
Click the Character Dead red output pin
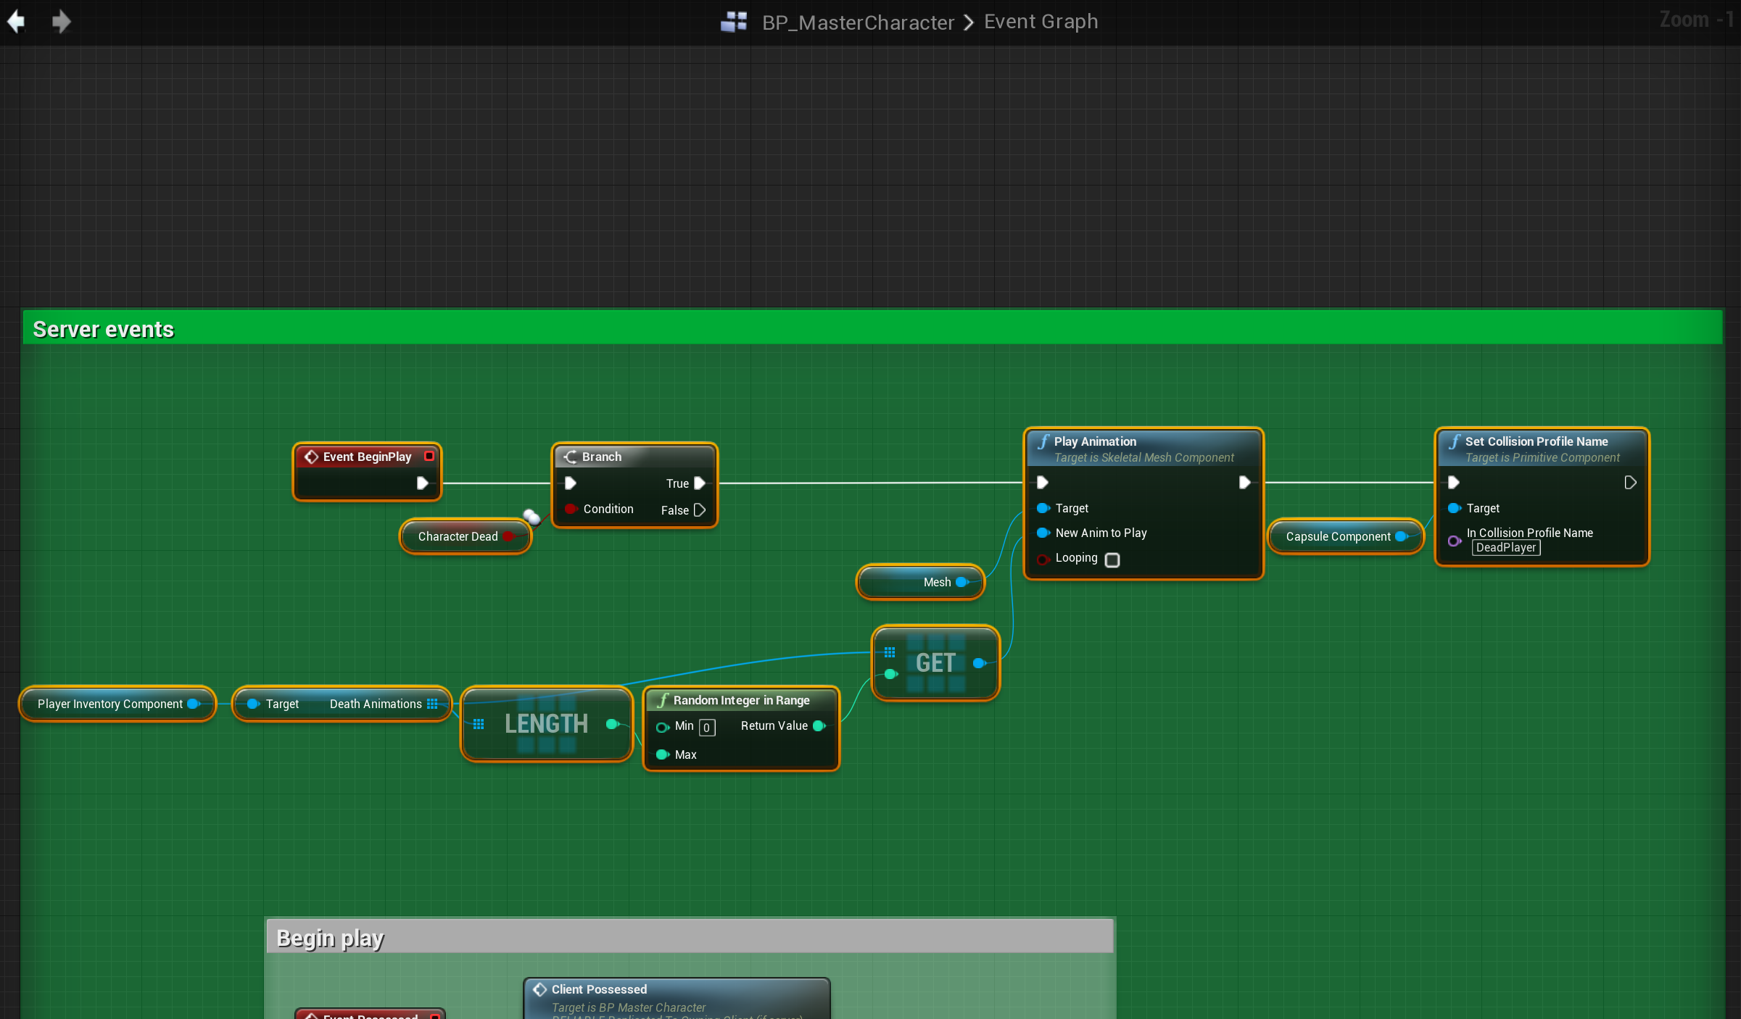[508, 536]
